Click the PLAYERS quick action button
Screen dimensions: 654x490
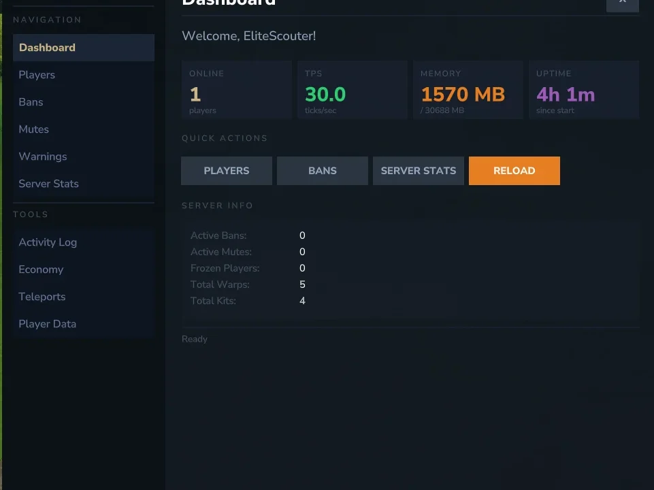coord(227,171)
